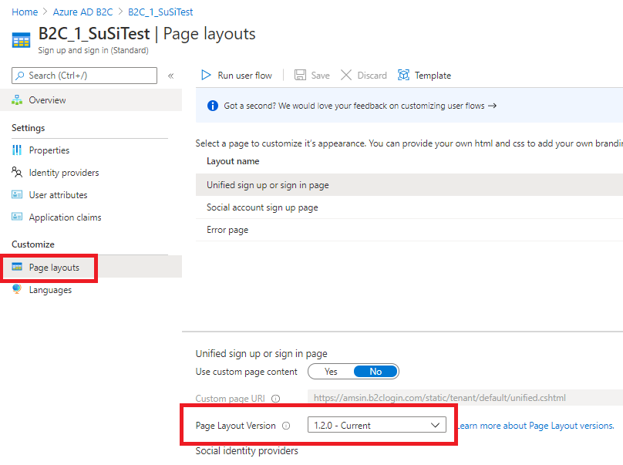Select Error page layout row

point(409,230)
